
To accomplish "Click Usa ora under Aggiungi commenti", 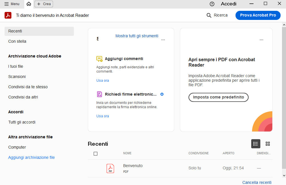I will [x=102, y=80].
